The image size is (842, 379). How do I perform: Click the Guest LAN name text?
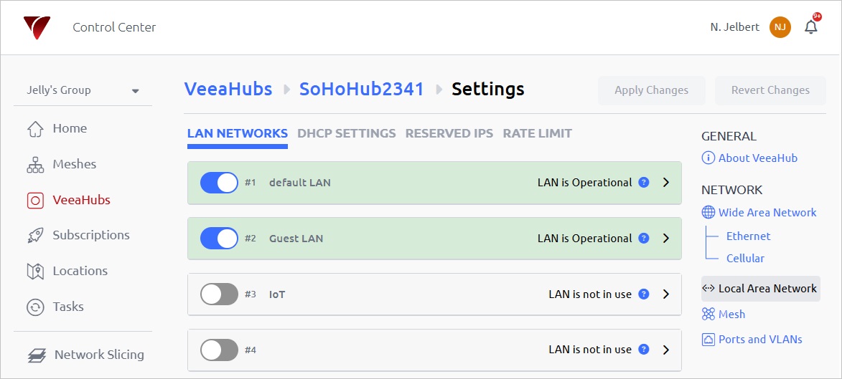pyautogui.click(x=296, y=239)
